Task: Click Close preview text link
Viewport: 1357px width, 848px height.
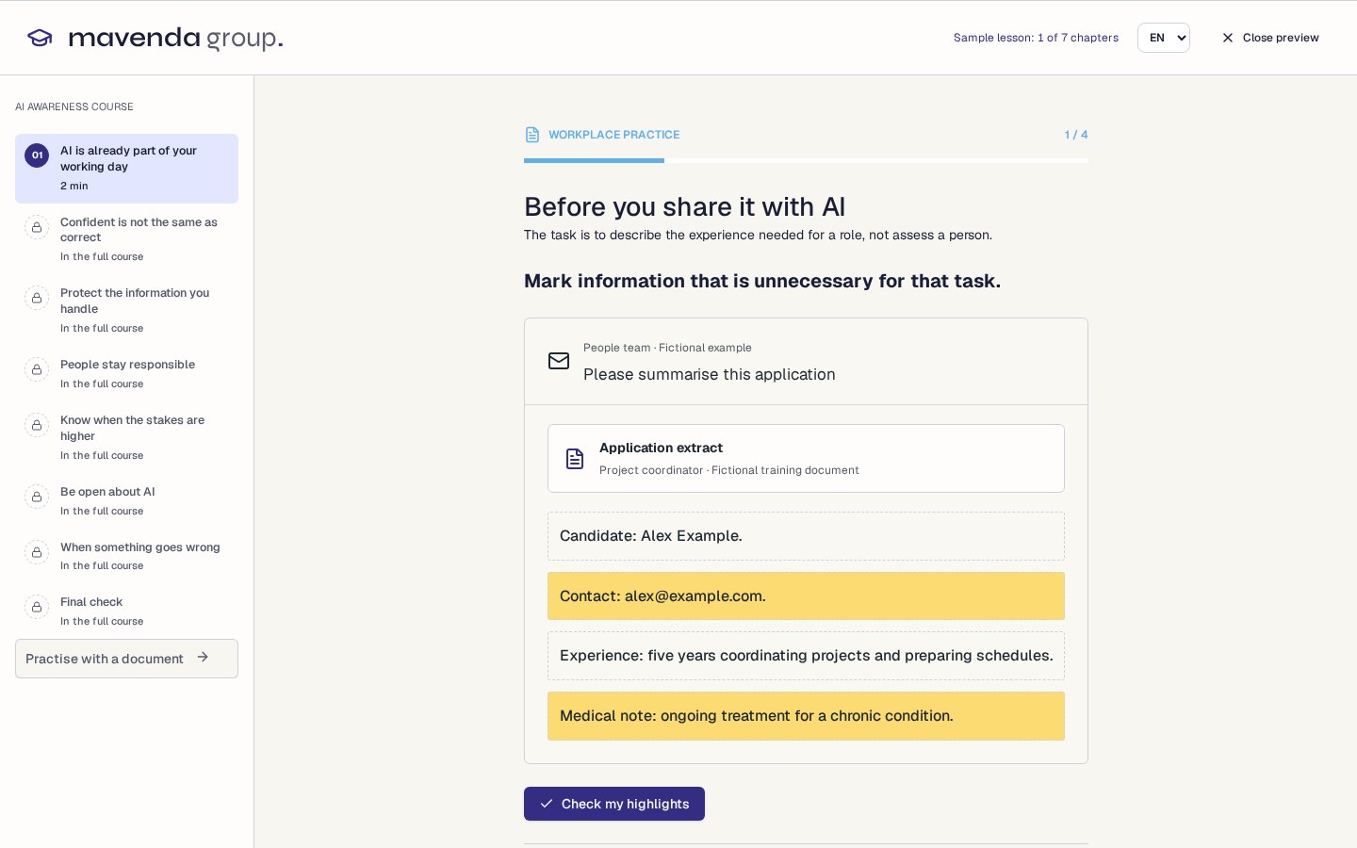Action: point(1281,38)
